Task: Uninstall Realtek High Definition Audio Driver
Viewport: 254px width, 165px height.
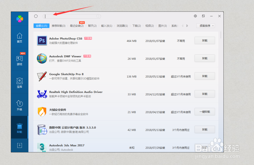Action: coord(205,94)
